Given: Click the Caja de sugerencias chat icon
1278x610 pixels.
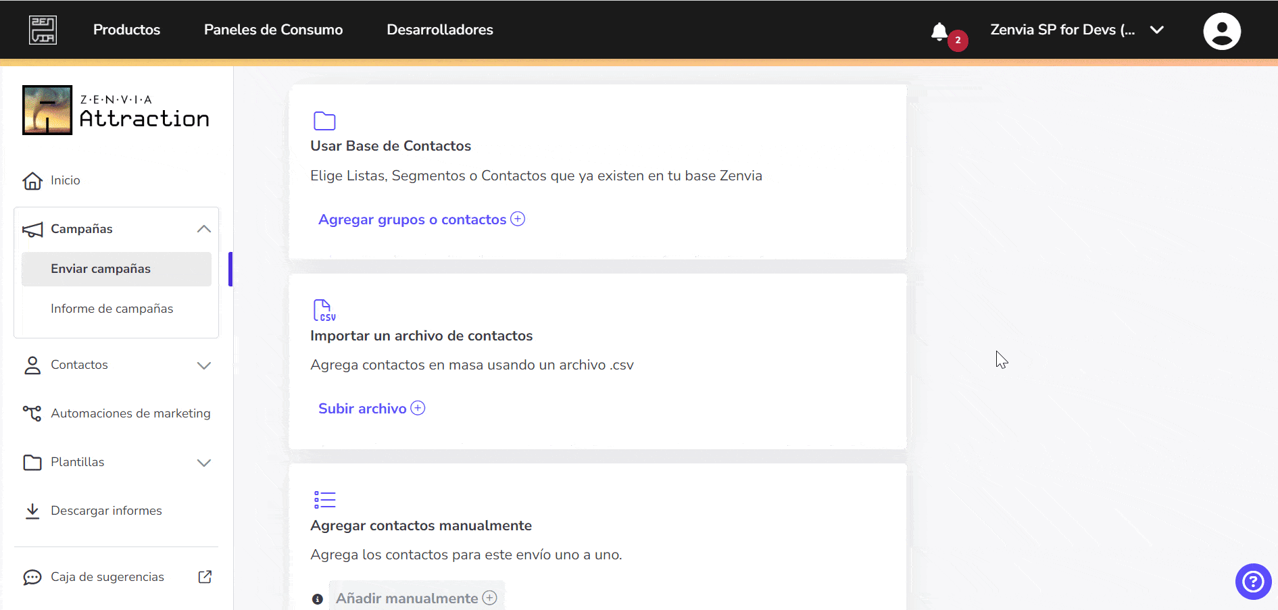Looking at the screenshot, I should tap(32, 577).
